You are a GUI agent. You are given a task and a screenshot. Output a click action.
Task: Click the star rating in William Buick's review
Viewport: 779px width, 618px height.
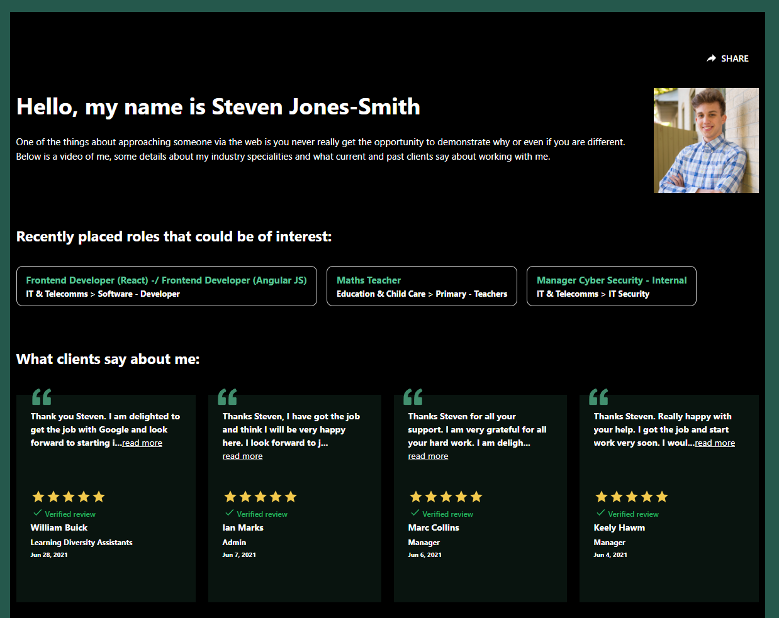(69, 497)
